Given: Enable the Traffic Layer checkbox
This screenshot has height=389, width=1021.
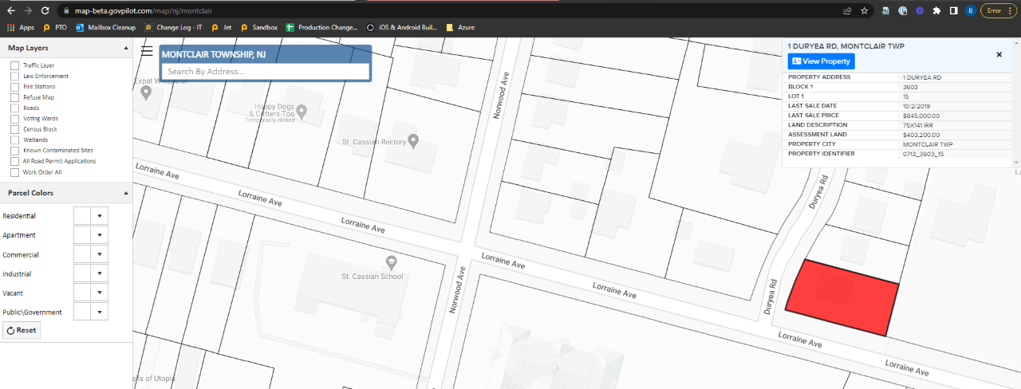Looking at the screenshot, I should (x=14, y=65).
